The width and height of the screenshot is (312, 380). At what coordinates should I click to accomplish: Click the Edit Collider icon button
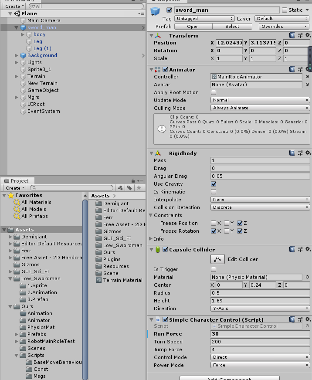(x=217, y=259)
